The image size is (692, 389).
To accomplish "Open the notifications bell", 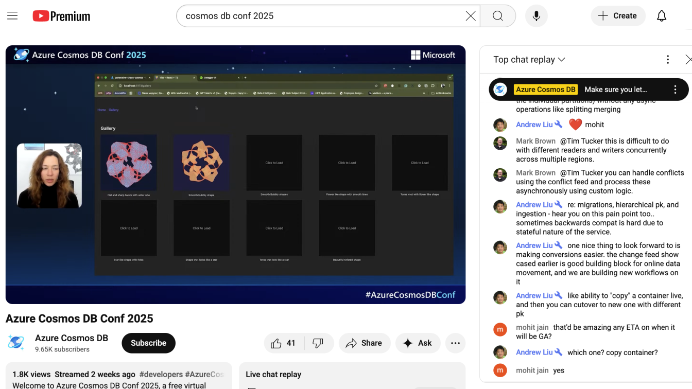I will click(661, 15).
